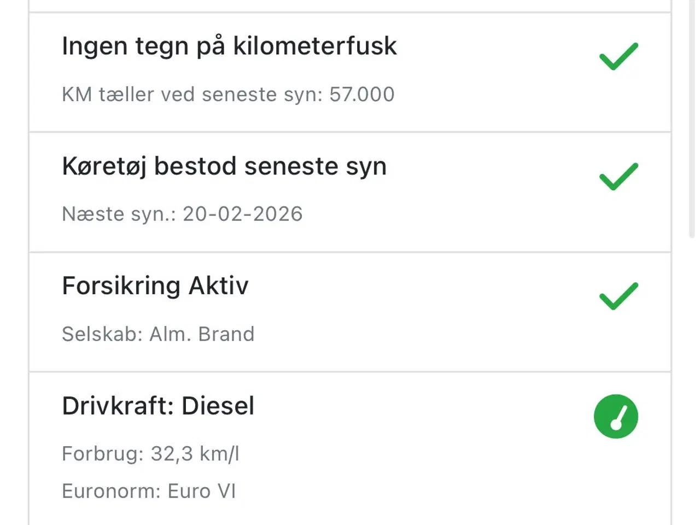Click the checkmark next to seneste syn row

[619, 175]
